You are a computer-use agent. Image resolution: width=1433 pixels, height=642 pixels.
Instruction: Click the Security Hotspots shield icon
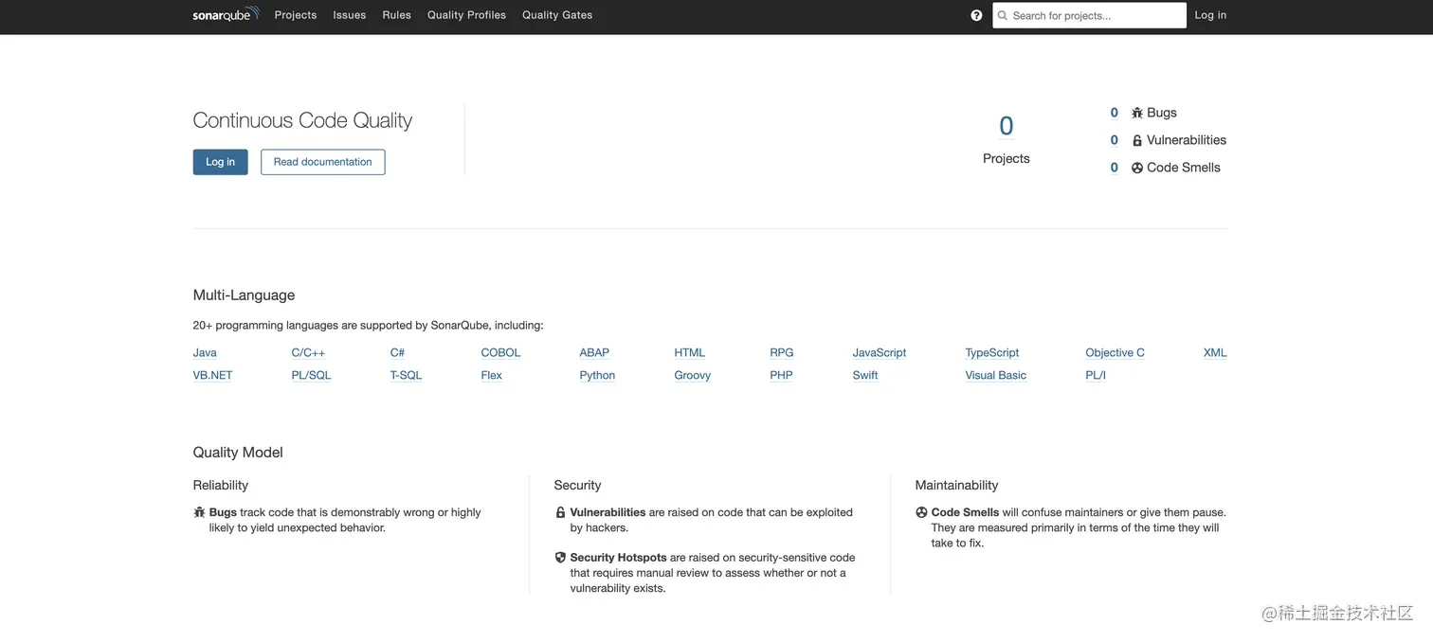click(x=560, y=558)
